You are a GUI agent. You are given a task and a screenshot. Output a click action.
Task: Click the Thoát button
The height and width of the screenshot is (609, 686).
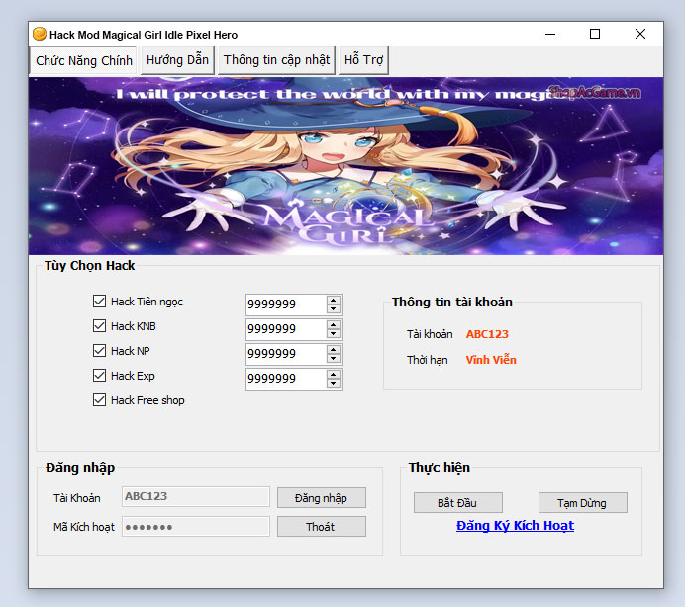(322, 527)
